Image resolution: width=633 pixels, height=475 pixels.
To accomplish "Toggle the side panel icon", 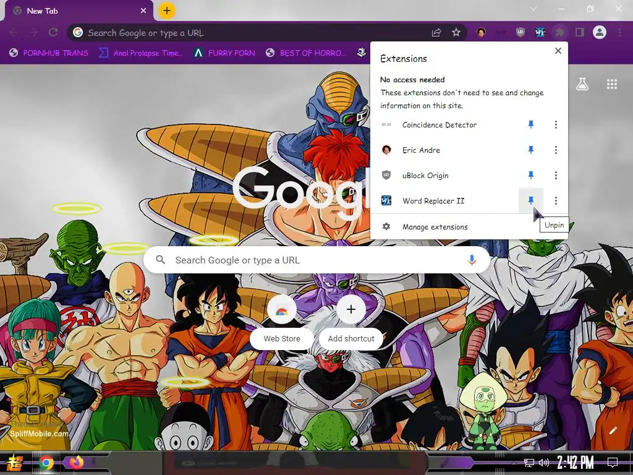I will pyautogui.click(x=580, y=32).
